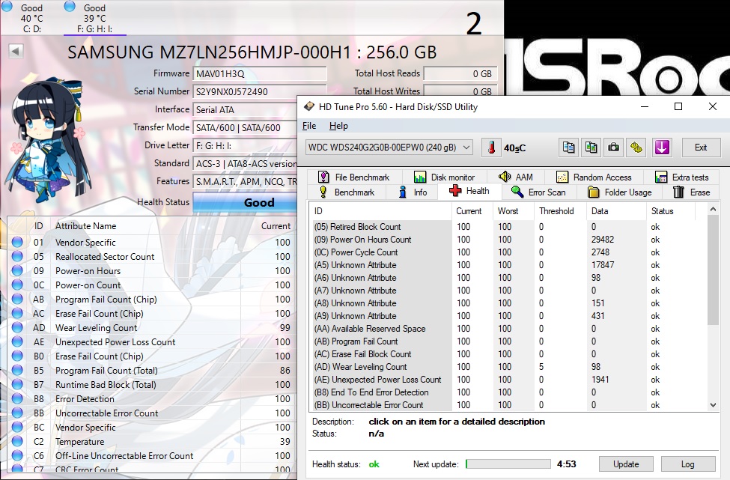Click the blue status orb beside Temperature row
The height and width of the screenshot is (480, 730).
(x=17, y=441)
